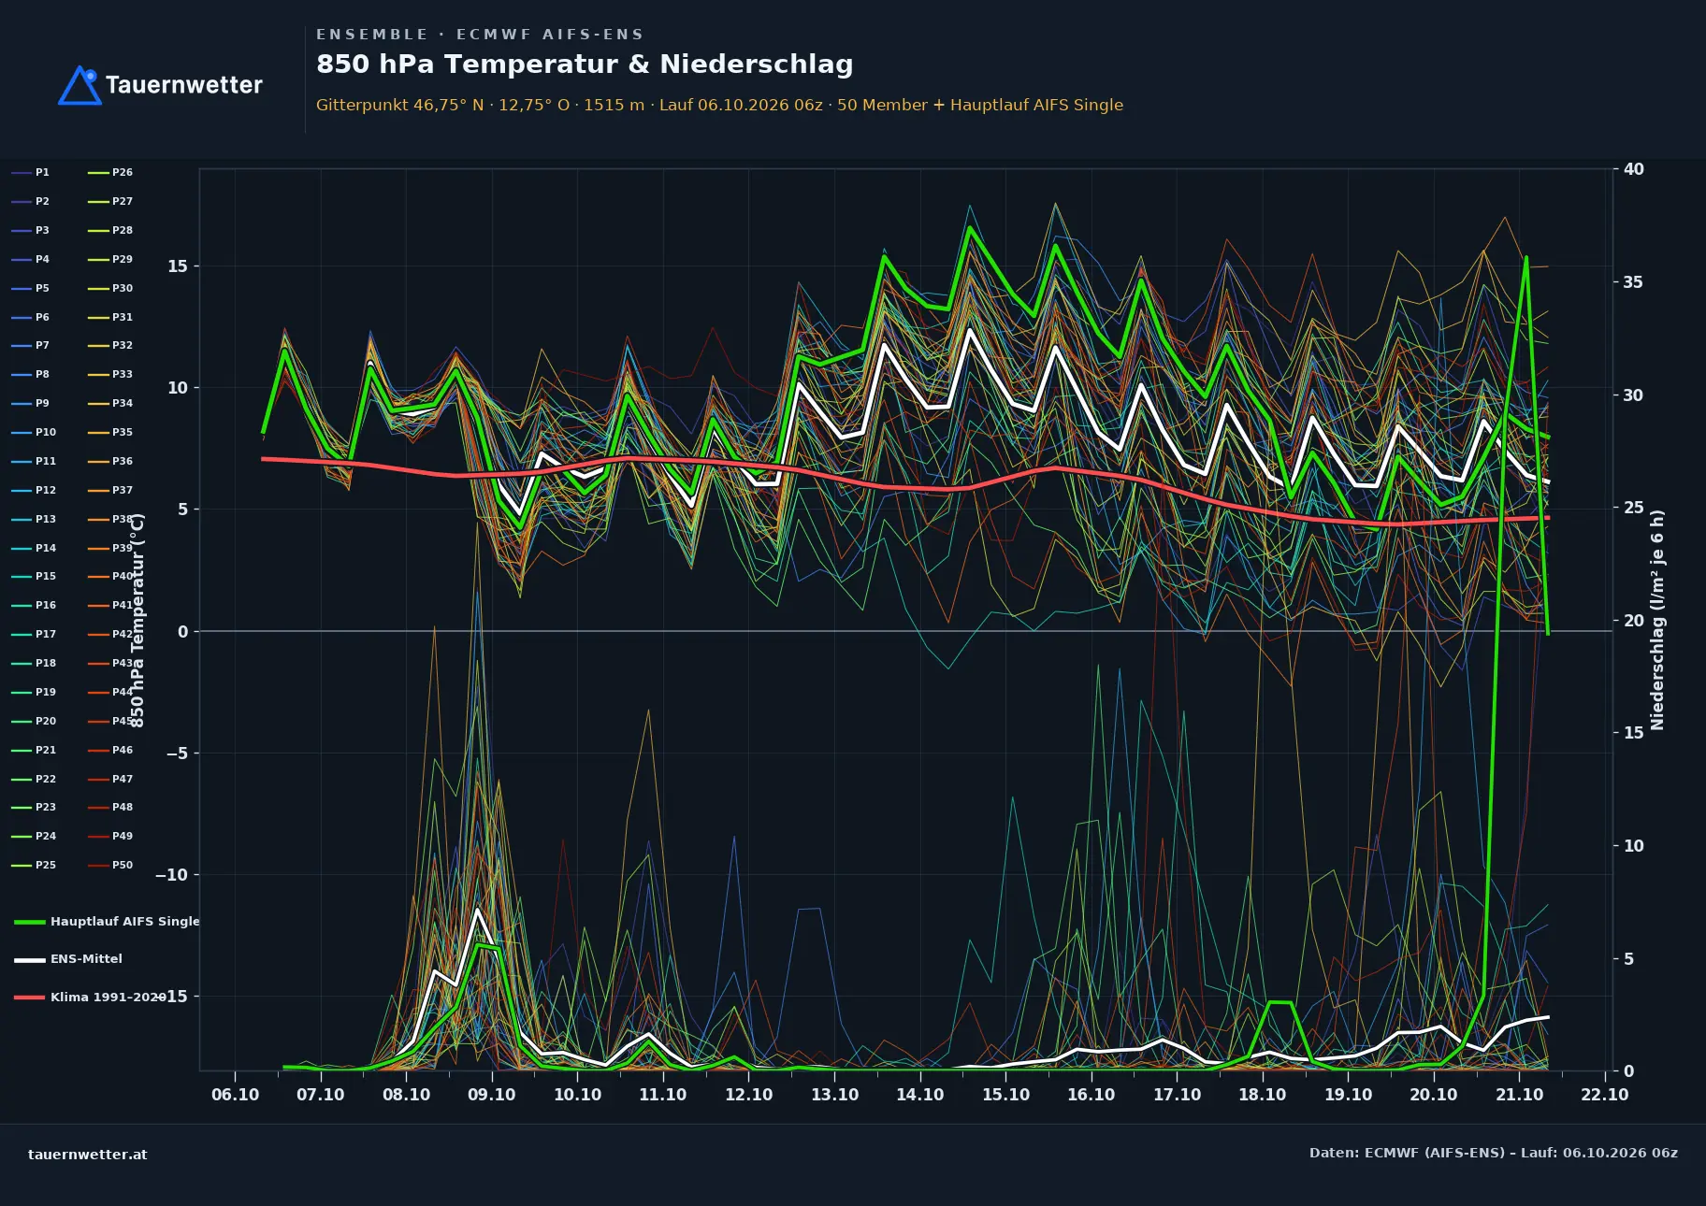Image resolution: width=1706 pixels, height=1206 pixels.
Task: Select the 'ENSEMBLE · ECMWF AIFS-ENS' header line
Action: pos(480,35)
